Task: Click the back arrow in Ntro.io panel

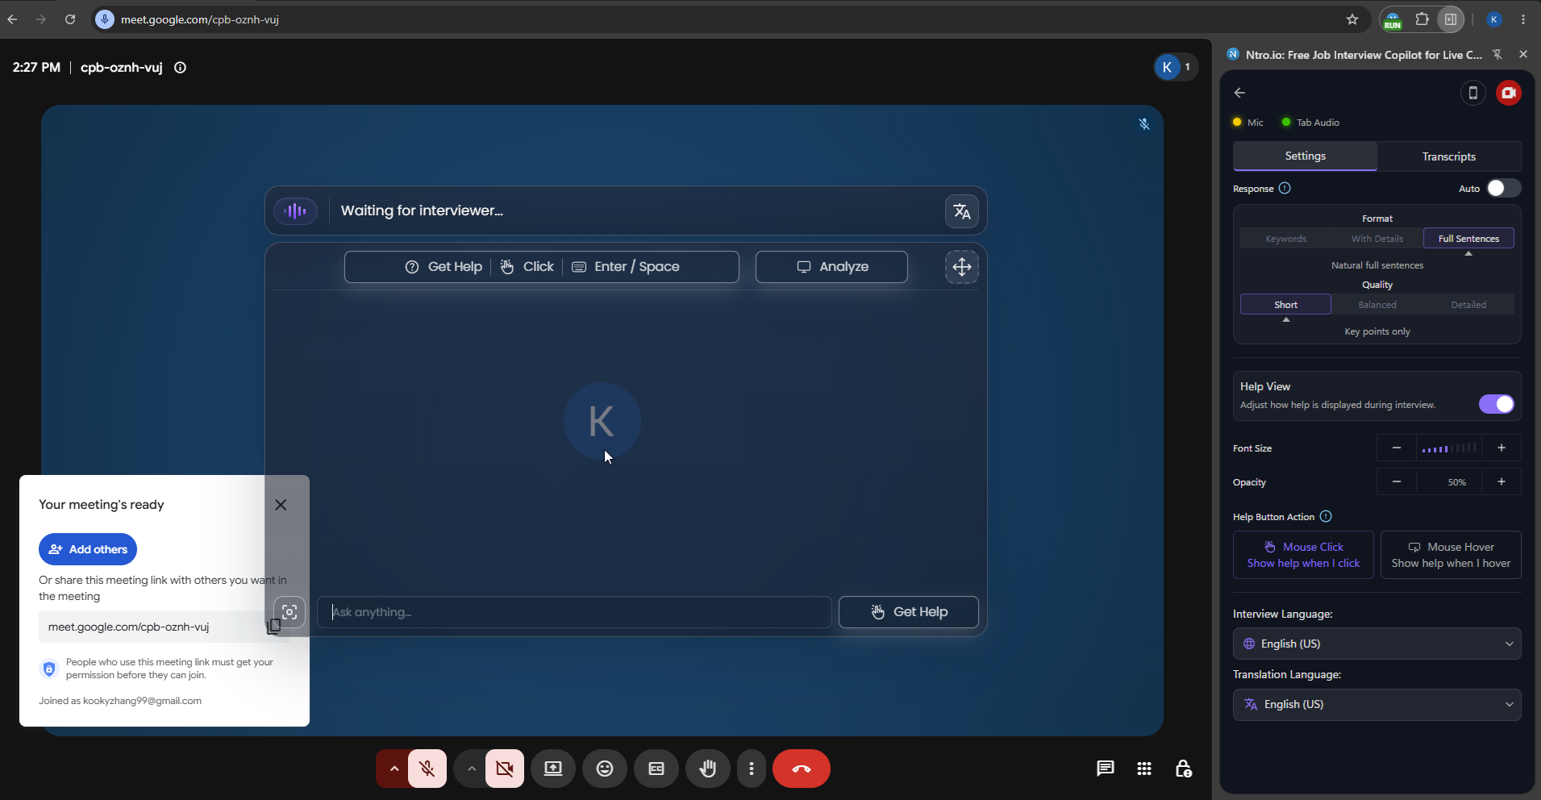Action: point(1240,93)
